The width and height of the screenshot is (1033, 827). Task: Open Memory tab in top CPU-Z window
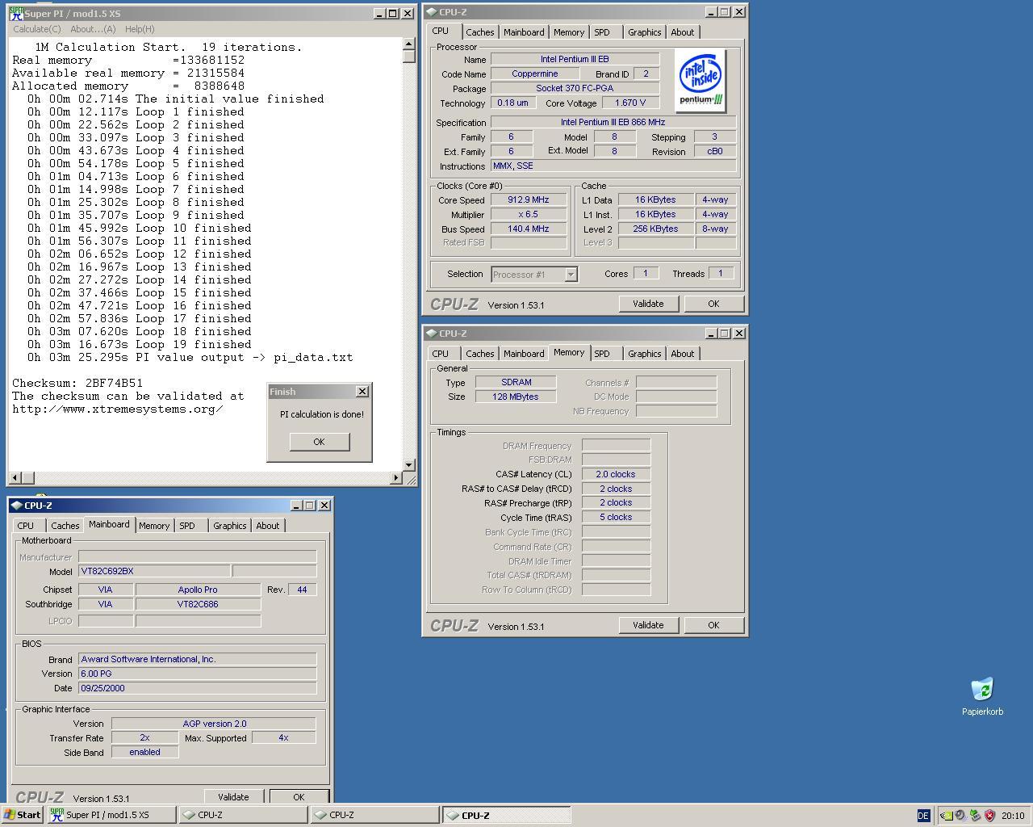pos(569,32)
